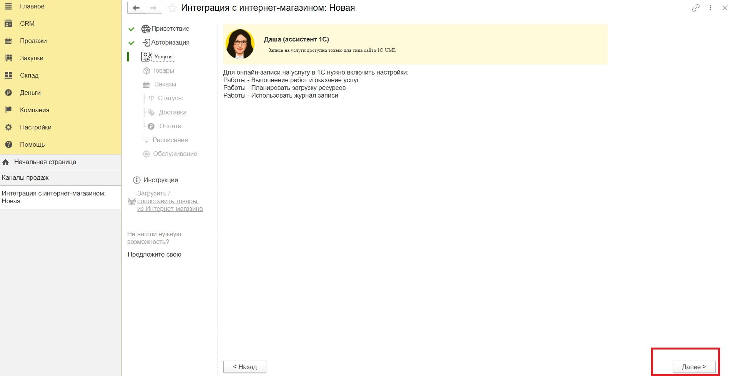Click Dasha assistant avatar picture
The image size is (733, 376).
(x=240, y=44)
